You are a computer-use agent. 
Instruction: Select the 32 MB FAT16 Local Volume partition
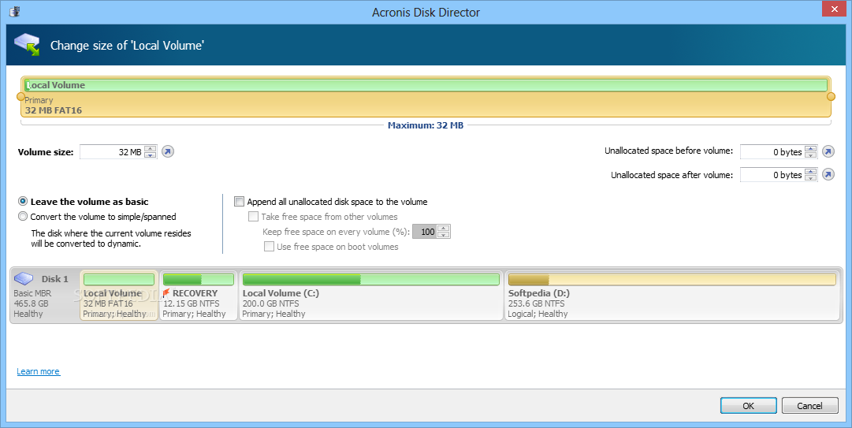119,296
